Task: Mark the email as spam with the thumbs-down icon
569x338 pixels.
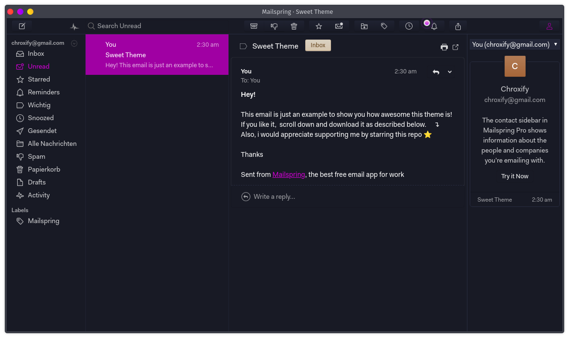Action: click(x=274, y=26)
